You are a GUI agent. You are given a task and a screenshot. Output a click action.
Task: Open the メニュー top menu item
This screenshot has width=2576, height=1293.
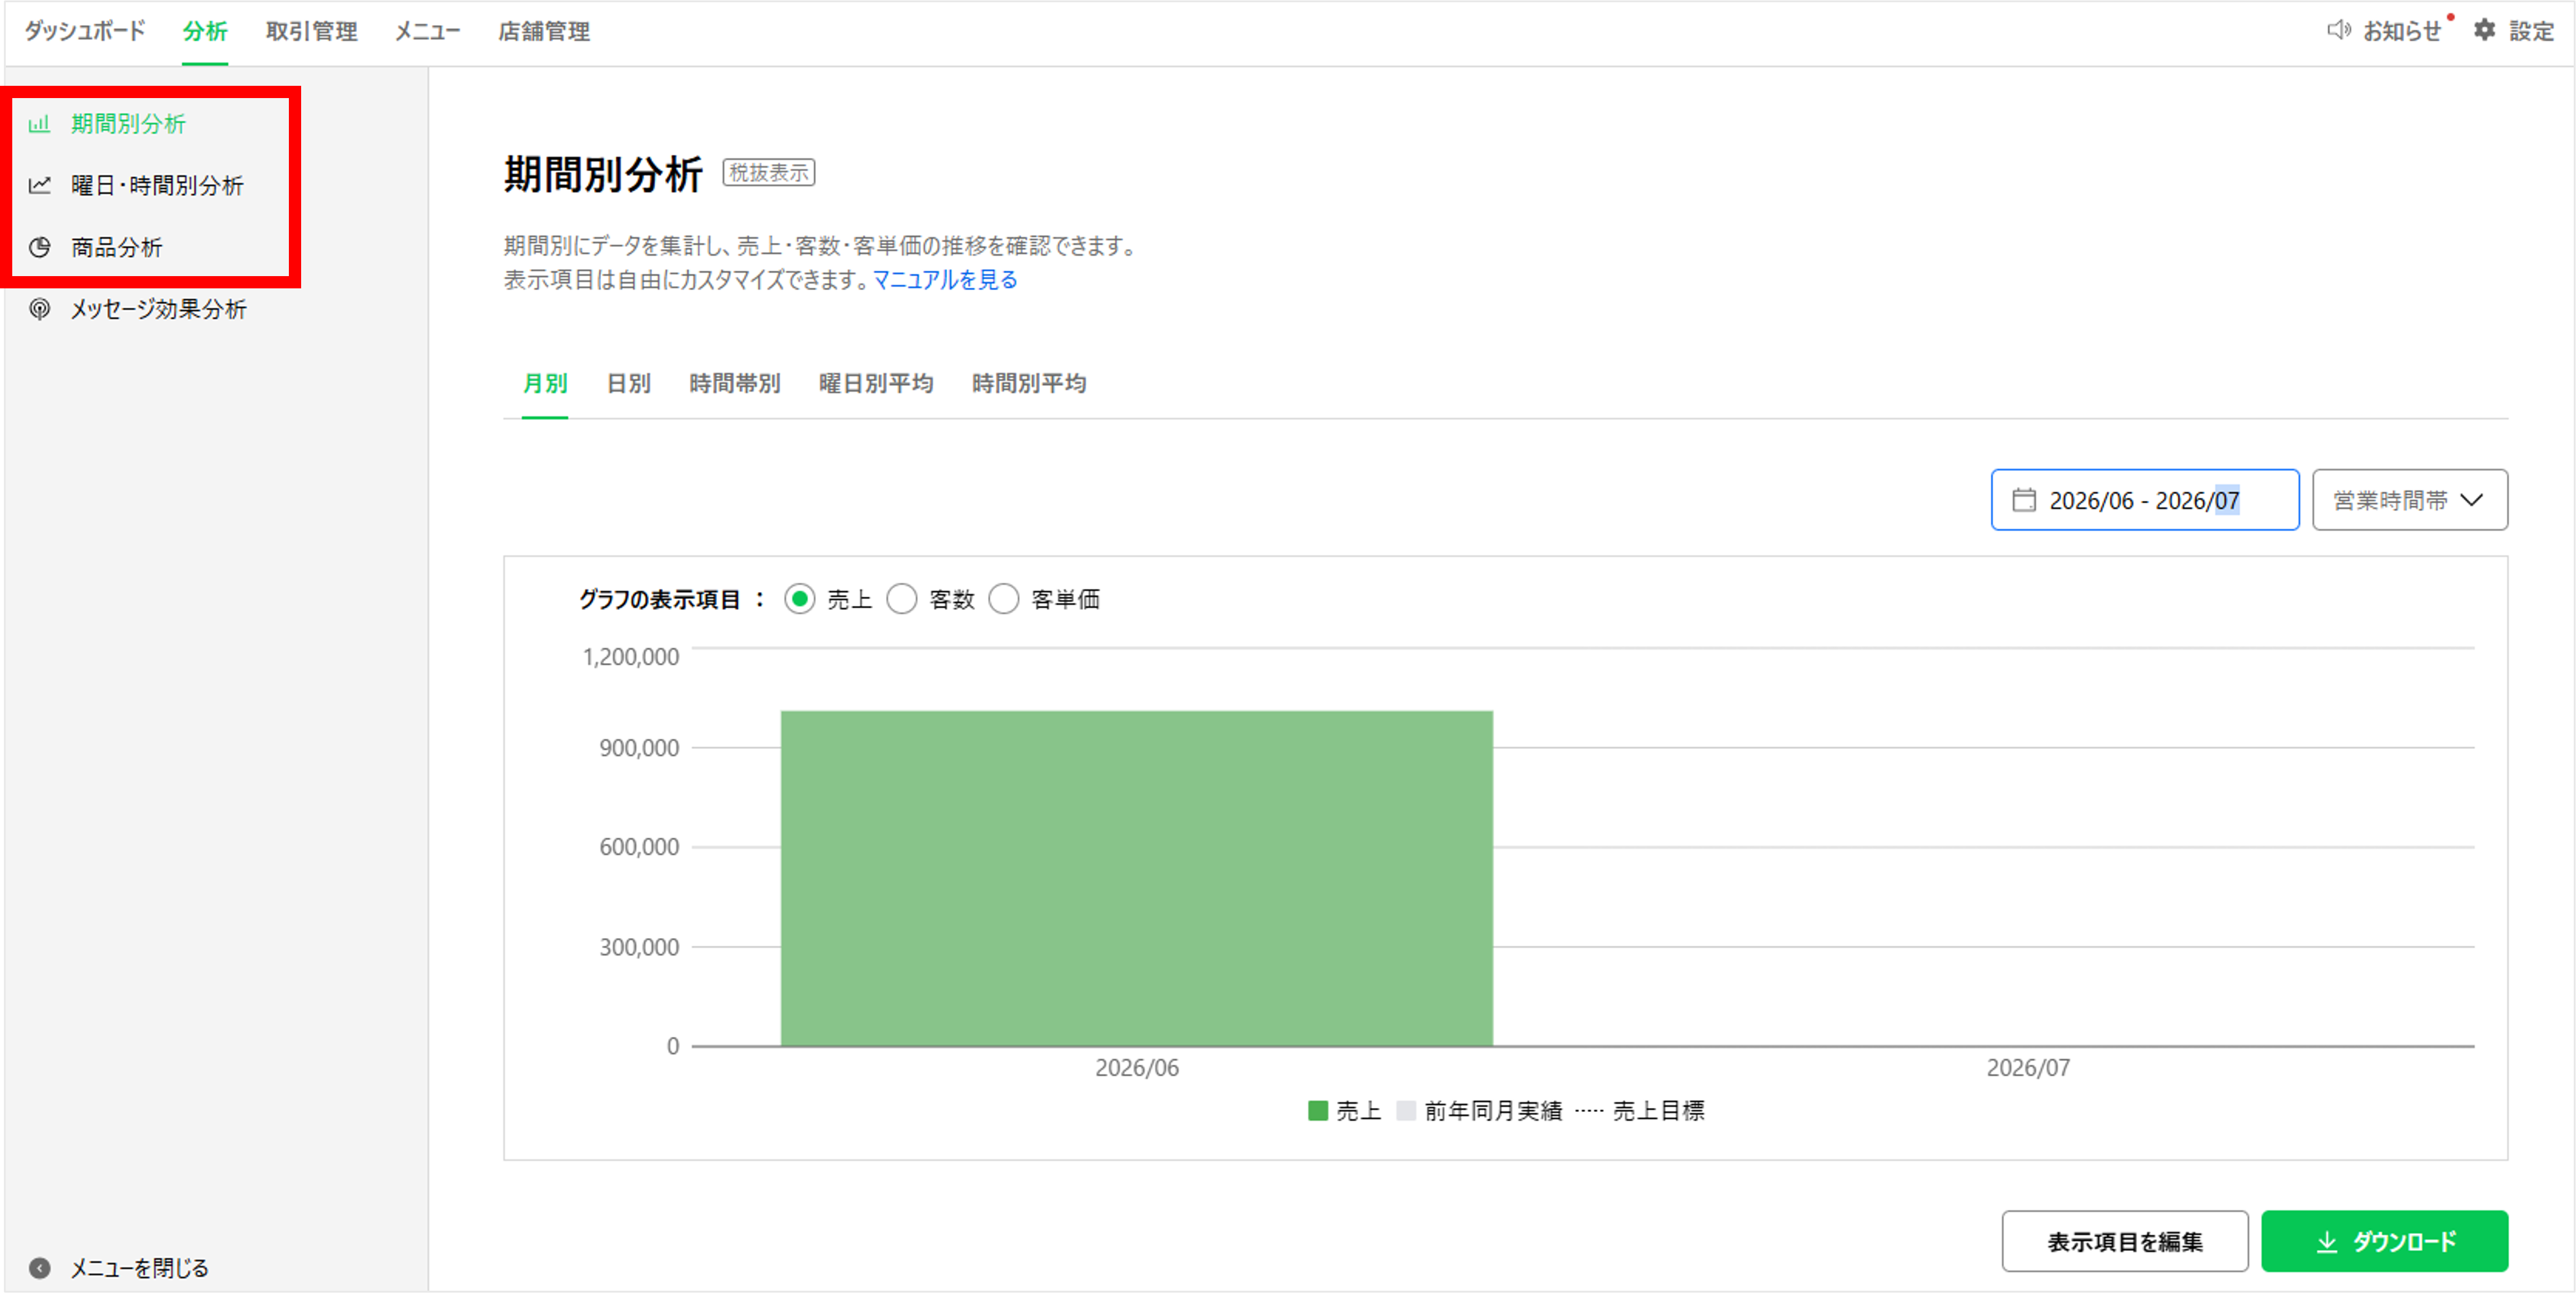(x=427, y=31)
